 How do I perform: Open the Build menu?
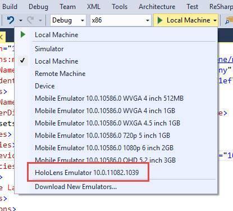click(x=10, y=7)
